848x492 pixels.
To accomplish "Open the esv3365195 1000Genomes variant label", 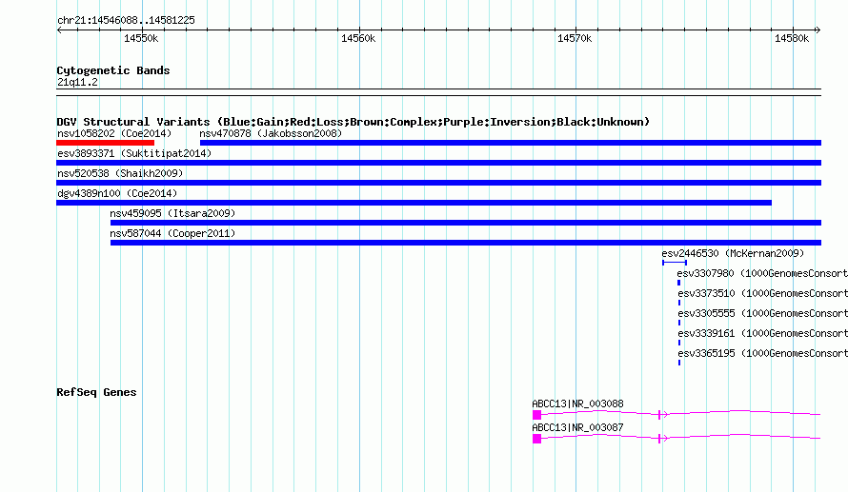I will pos(762,353).
